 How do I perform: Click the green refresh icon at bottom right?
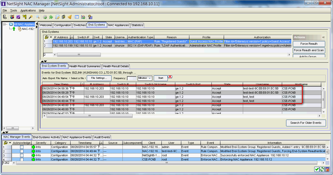pos(322,169)
